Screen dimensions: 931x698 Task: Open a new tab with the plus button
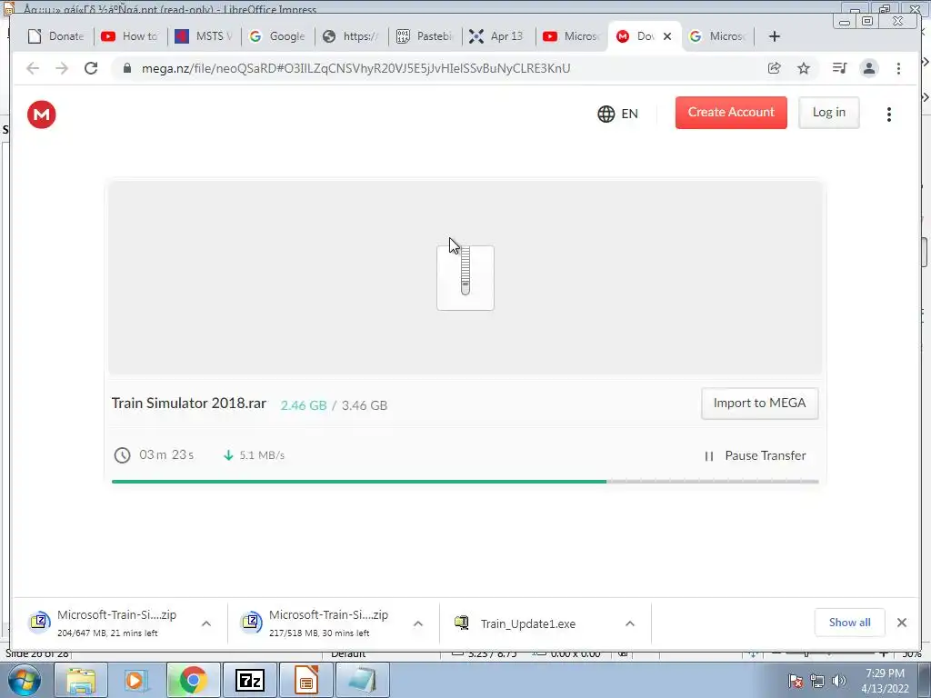(775, 36)
